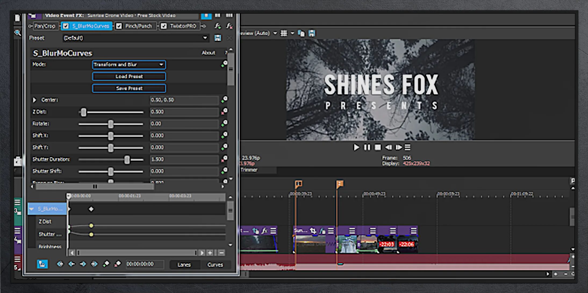Click timeline marker 1 flag
This screenshot has width=588, height=293.
pyautogui.click(x=298, y=184)
